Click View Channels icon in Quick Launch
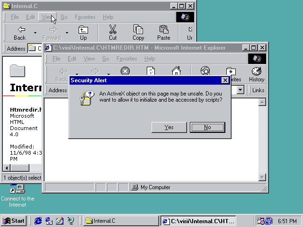The image size is (303, 227). (71, 221)
